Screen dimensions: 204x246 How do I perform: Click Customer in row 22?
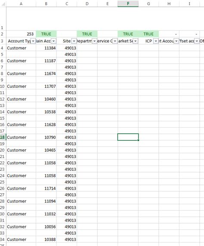click(16, 163)
